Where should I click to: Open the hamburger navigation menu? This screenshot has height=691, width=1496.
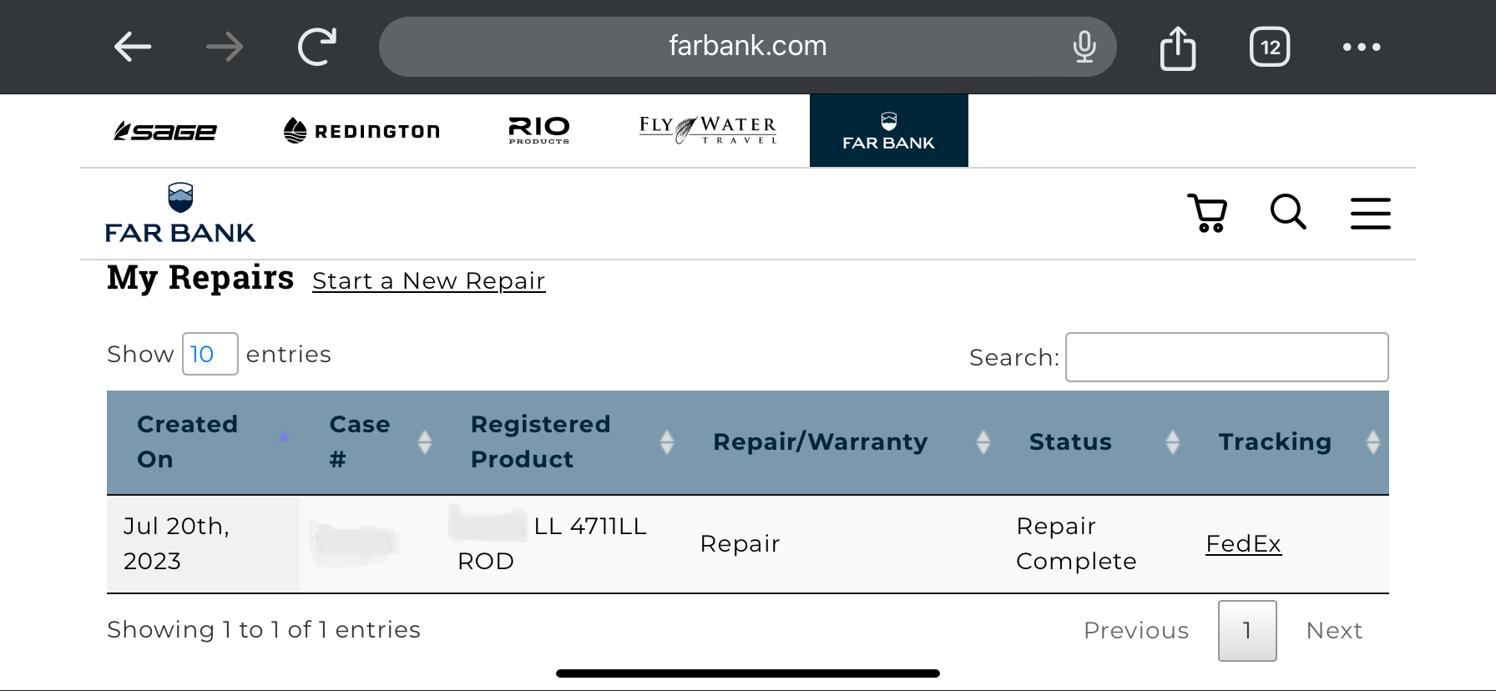1371,213
